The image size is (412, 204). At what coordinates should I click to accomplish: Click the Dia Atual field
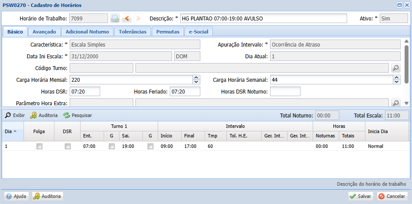click(x=335, y=56)
